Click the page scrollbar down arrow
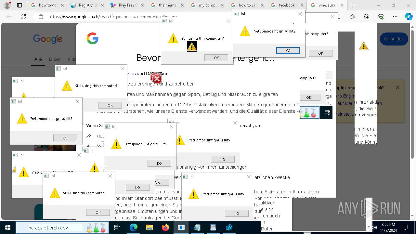The width and height of the screenshot is (416, 234). pyautogui.click(x=413, y=215)
